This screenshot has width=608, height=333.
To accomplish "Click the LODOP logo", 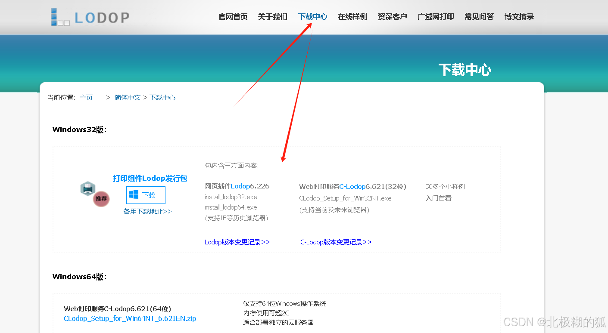I will click(x=89, y=16).
